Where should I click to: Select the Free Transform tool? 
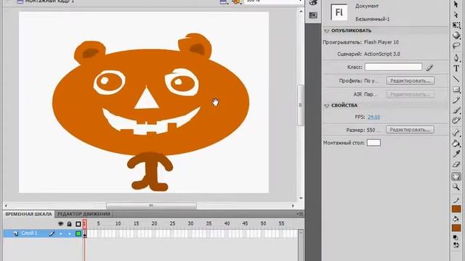pyautogui.click(x=456, y=25)
